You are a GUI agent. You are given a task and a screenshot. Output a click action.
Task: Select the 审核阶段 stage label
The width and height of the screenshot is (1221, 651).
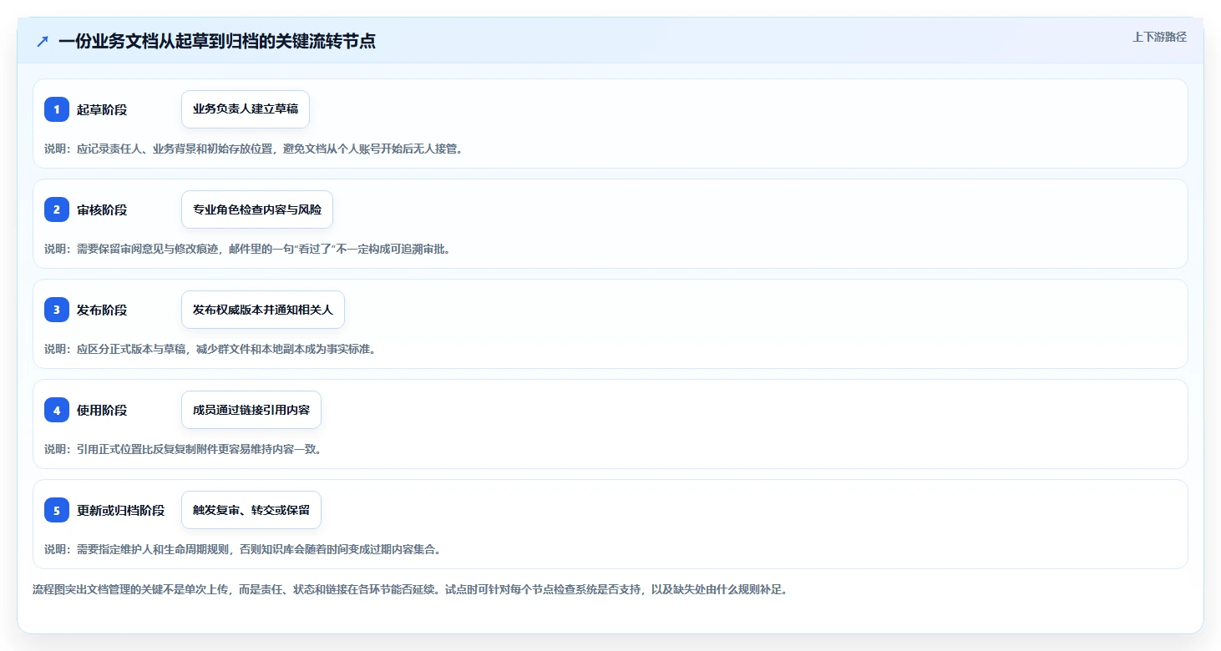click(x=102, y=209)
